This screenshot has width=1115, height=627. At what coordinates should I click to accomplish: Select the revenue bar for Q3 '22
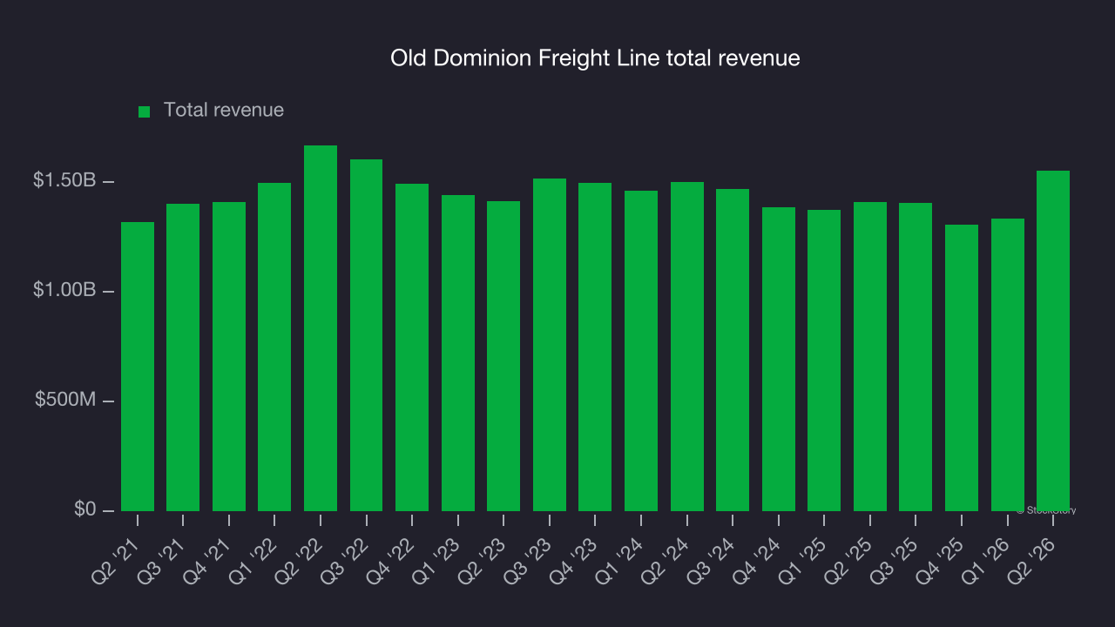tap(366, 335)
